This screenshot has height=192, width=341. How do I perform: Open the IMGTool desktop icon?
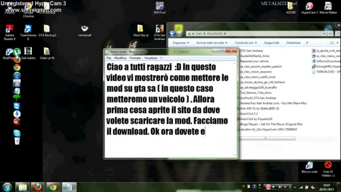[160, 8]
